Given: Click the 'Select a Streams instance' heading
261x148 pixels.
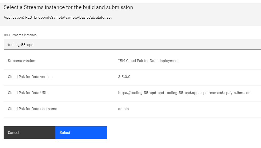Looking at the screenshot, I should (x=68, y=7).
